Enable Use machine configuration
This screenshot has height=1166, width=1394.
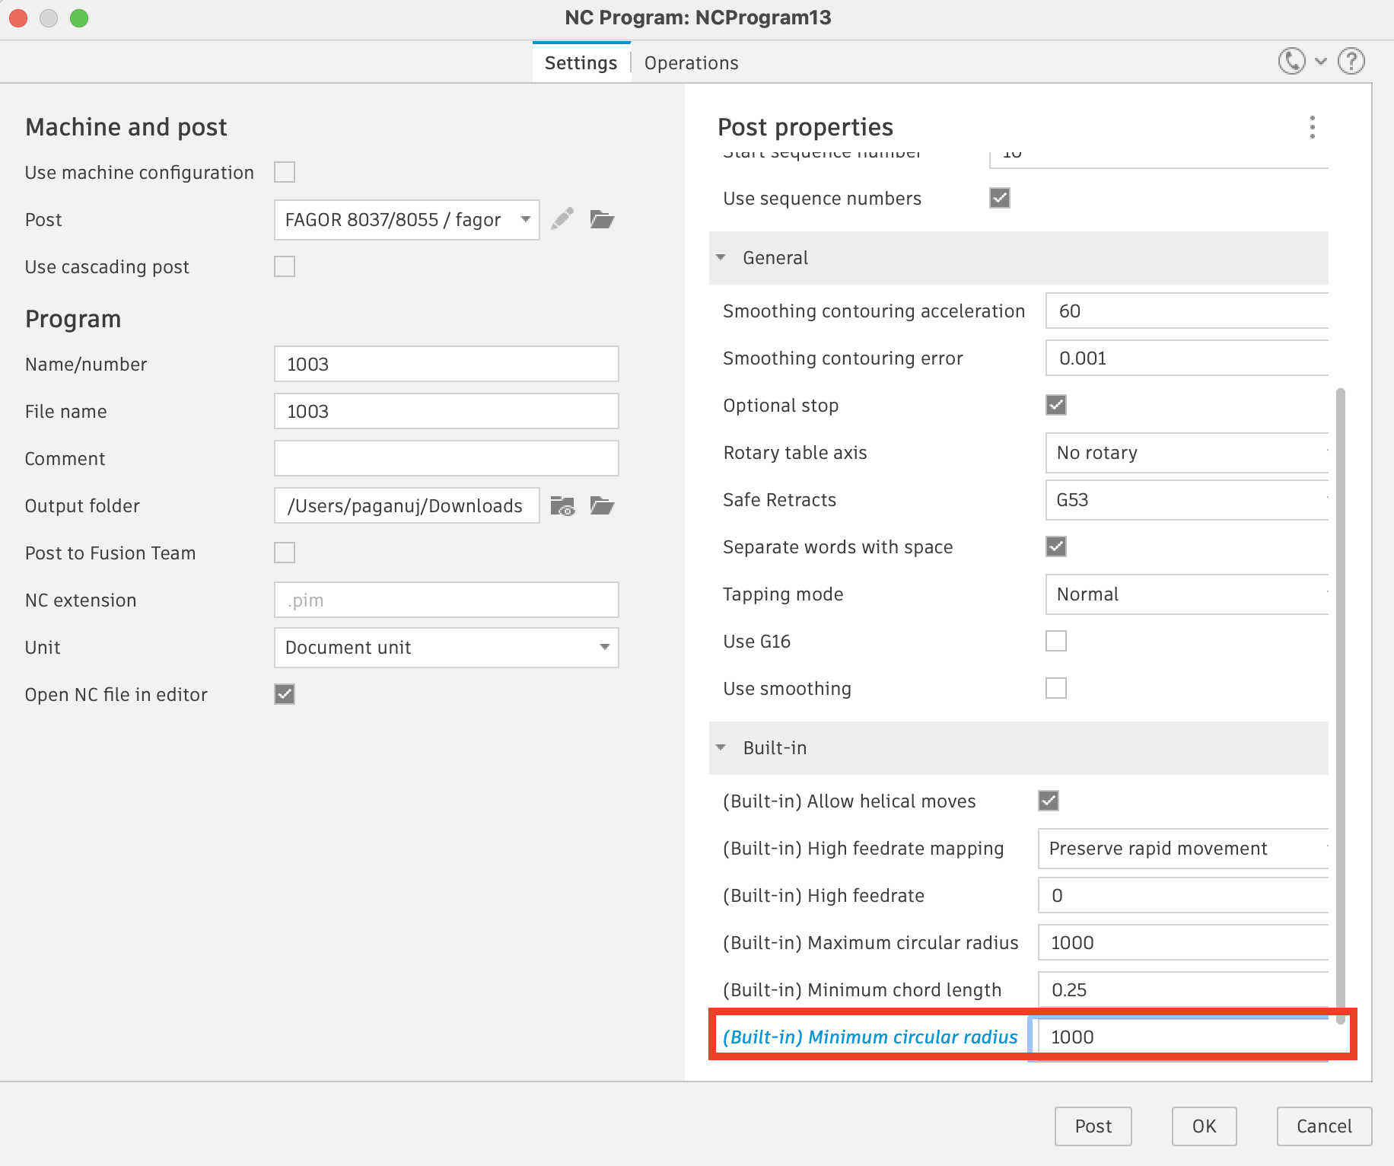pyautogui.click(x=284, y=172)
